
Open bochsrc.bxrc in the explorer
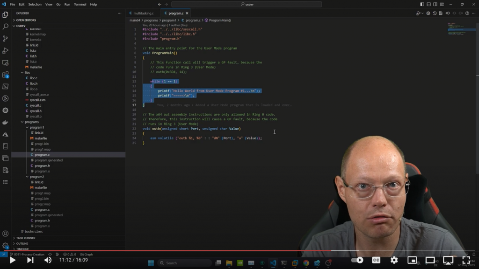[34, 231]
